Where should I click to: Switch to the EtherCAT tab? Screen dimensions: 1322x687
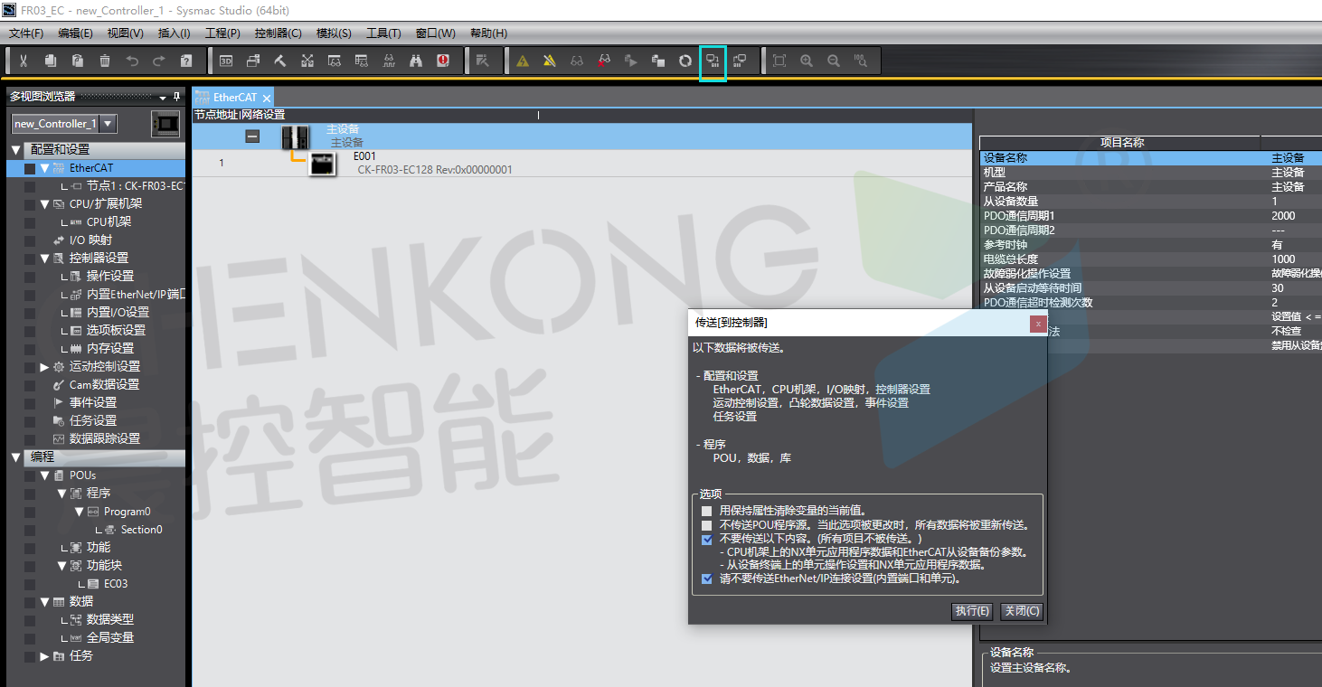pyautogui.click(x=234, y=98)
